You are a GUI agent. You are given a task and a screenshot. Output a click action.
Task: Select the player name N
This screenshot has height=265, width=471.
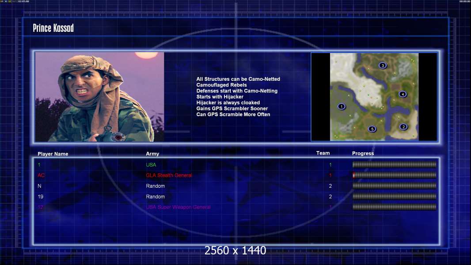pyautogui.click(x=39, y=186)
